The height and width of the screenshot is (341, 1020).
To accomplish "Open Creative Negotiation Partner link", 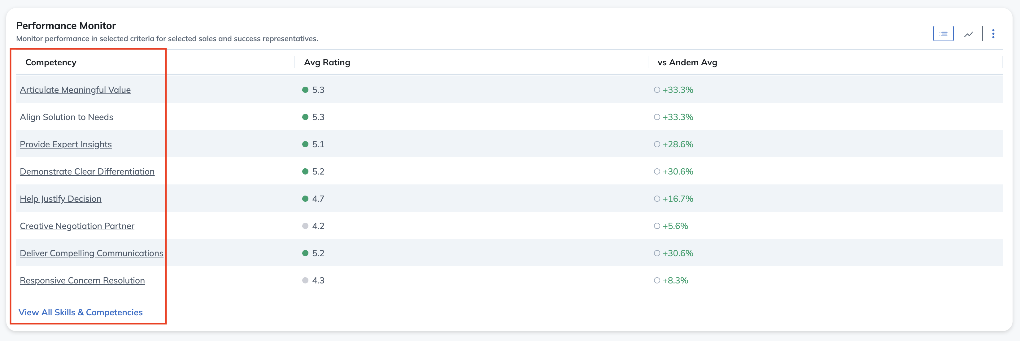I will pos(77,226).
